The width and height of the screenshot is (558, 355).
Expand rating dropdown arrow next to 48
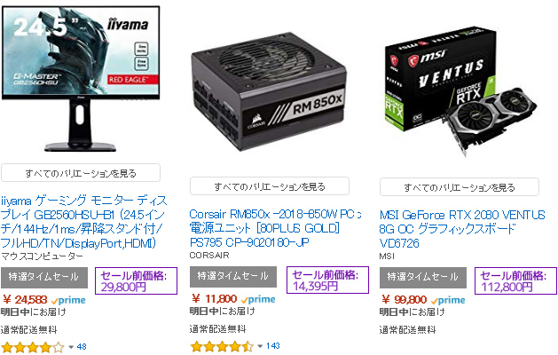tap(71, 347)
